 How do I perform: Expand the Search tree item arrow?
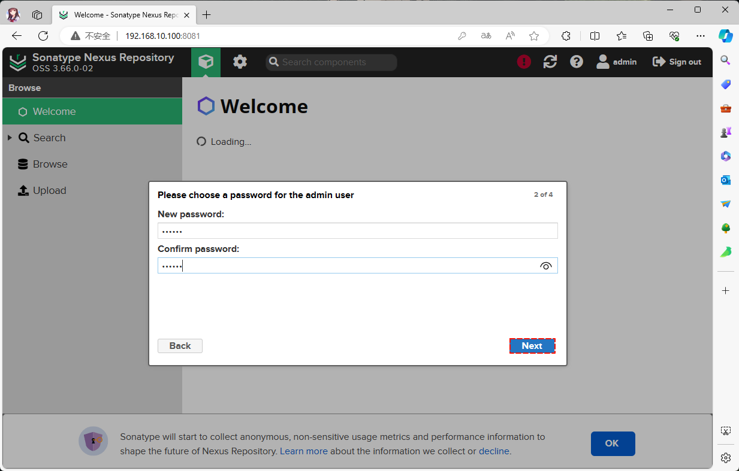point(10,138)
